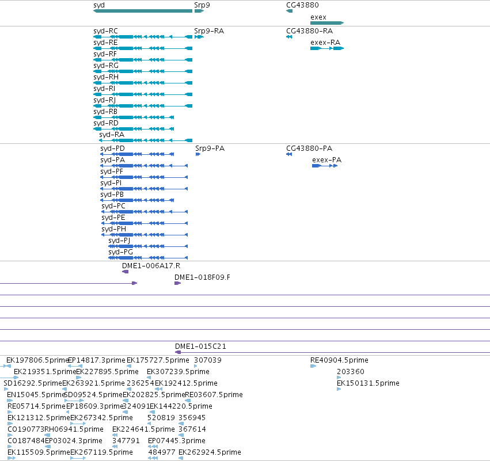Click the Srp9 gene feature
Image resolution: width=490 pixels, height=461 pixels.
(199, 11)
